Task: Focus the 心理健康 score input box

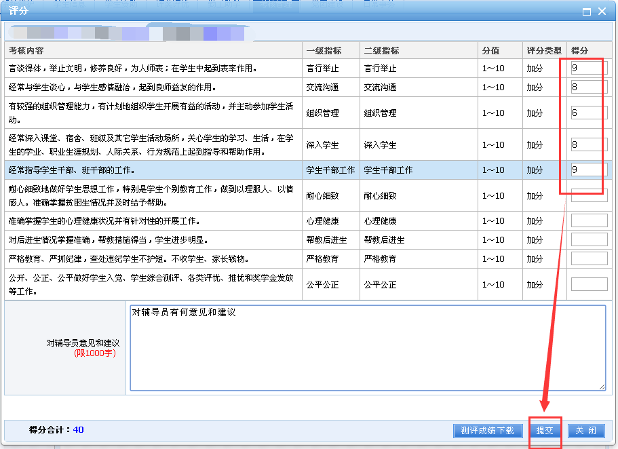Action: point(589,221)
